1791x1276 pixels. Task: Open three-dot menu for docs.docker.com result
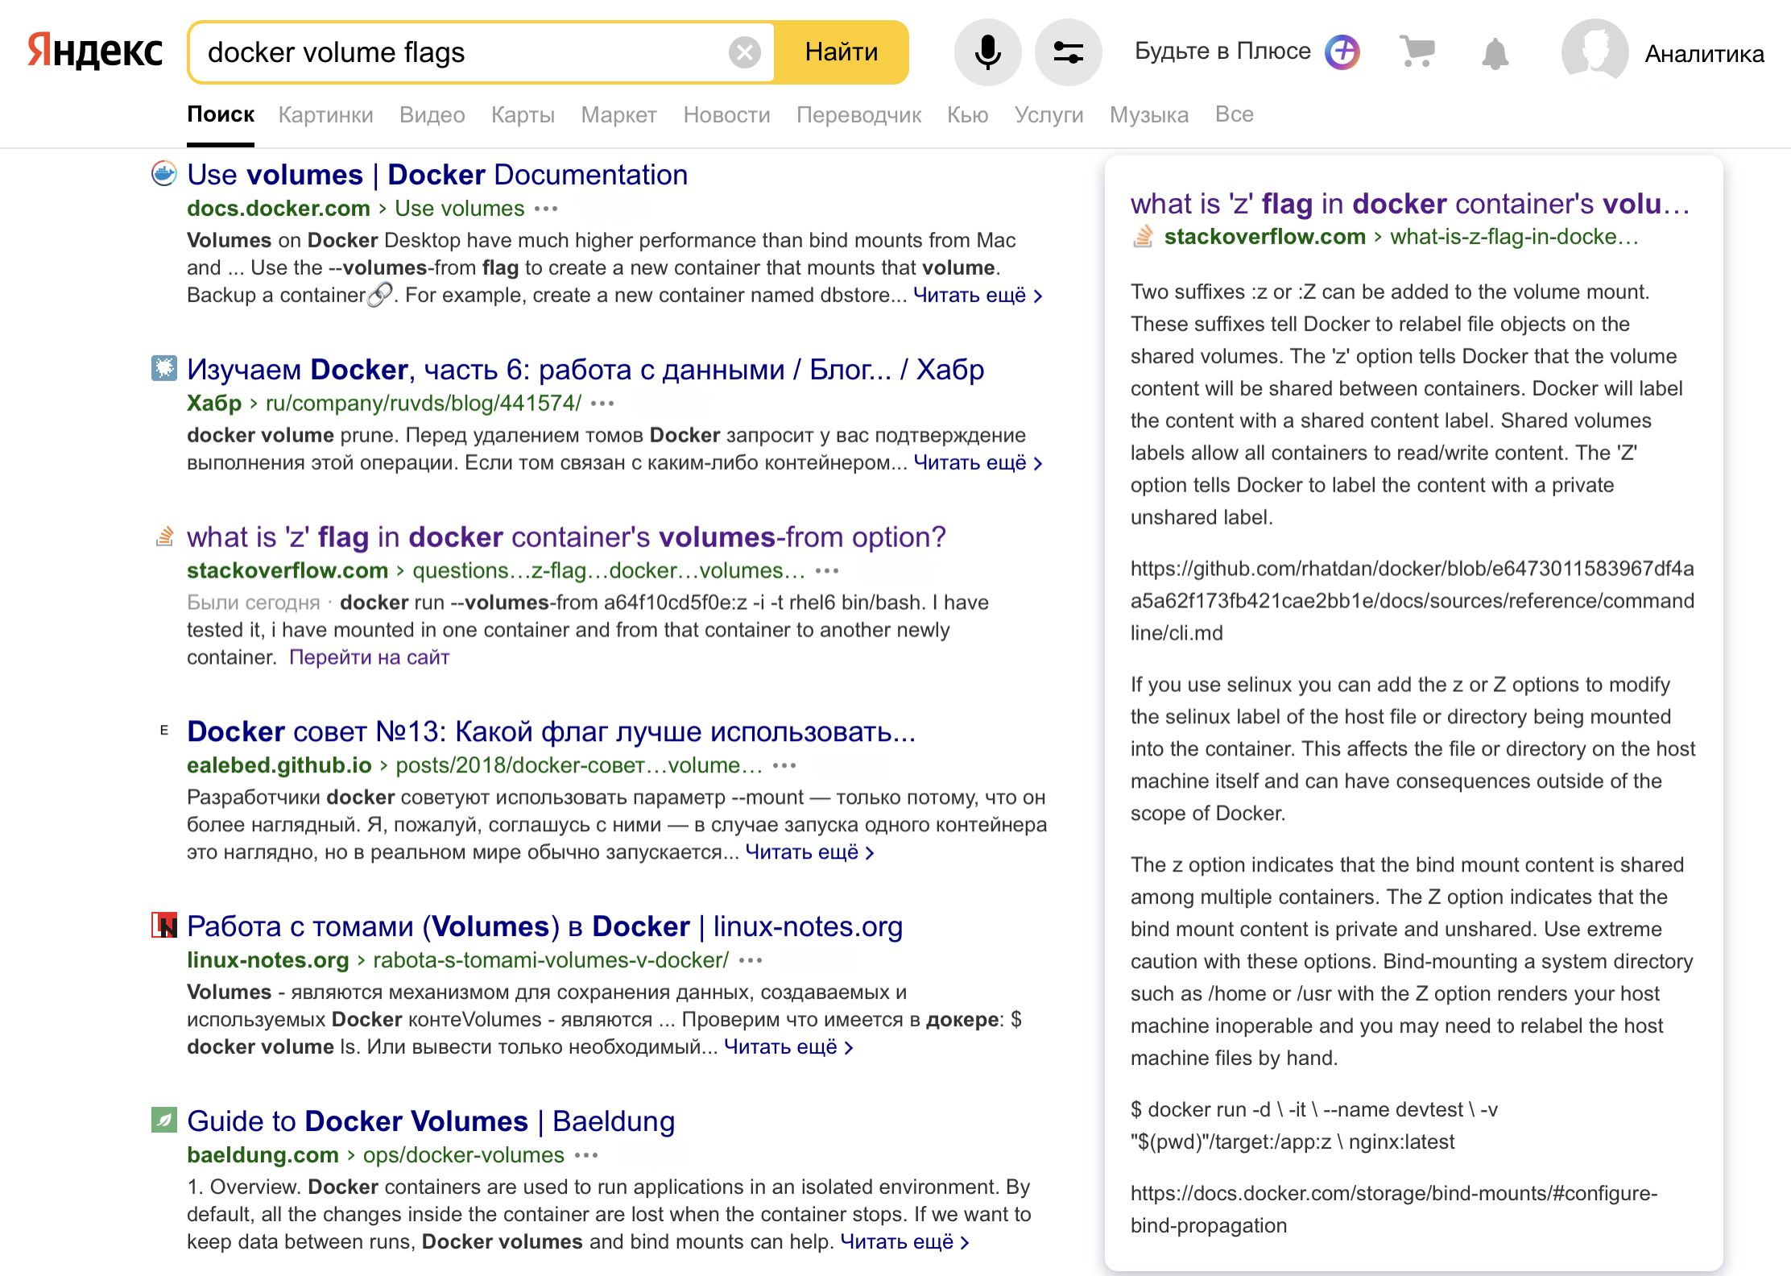click(546, 209)
